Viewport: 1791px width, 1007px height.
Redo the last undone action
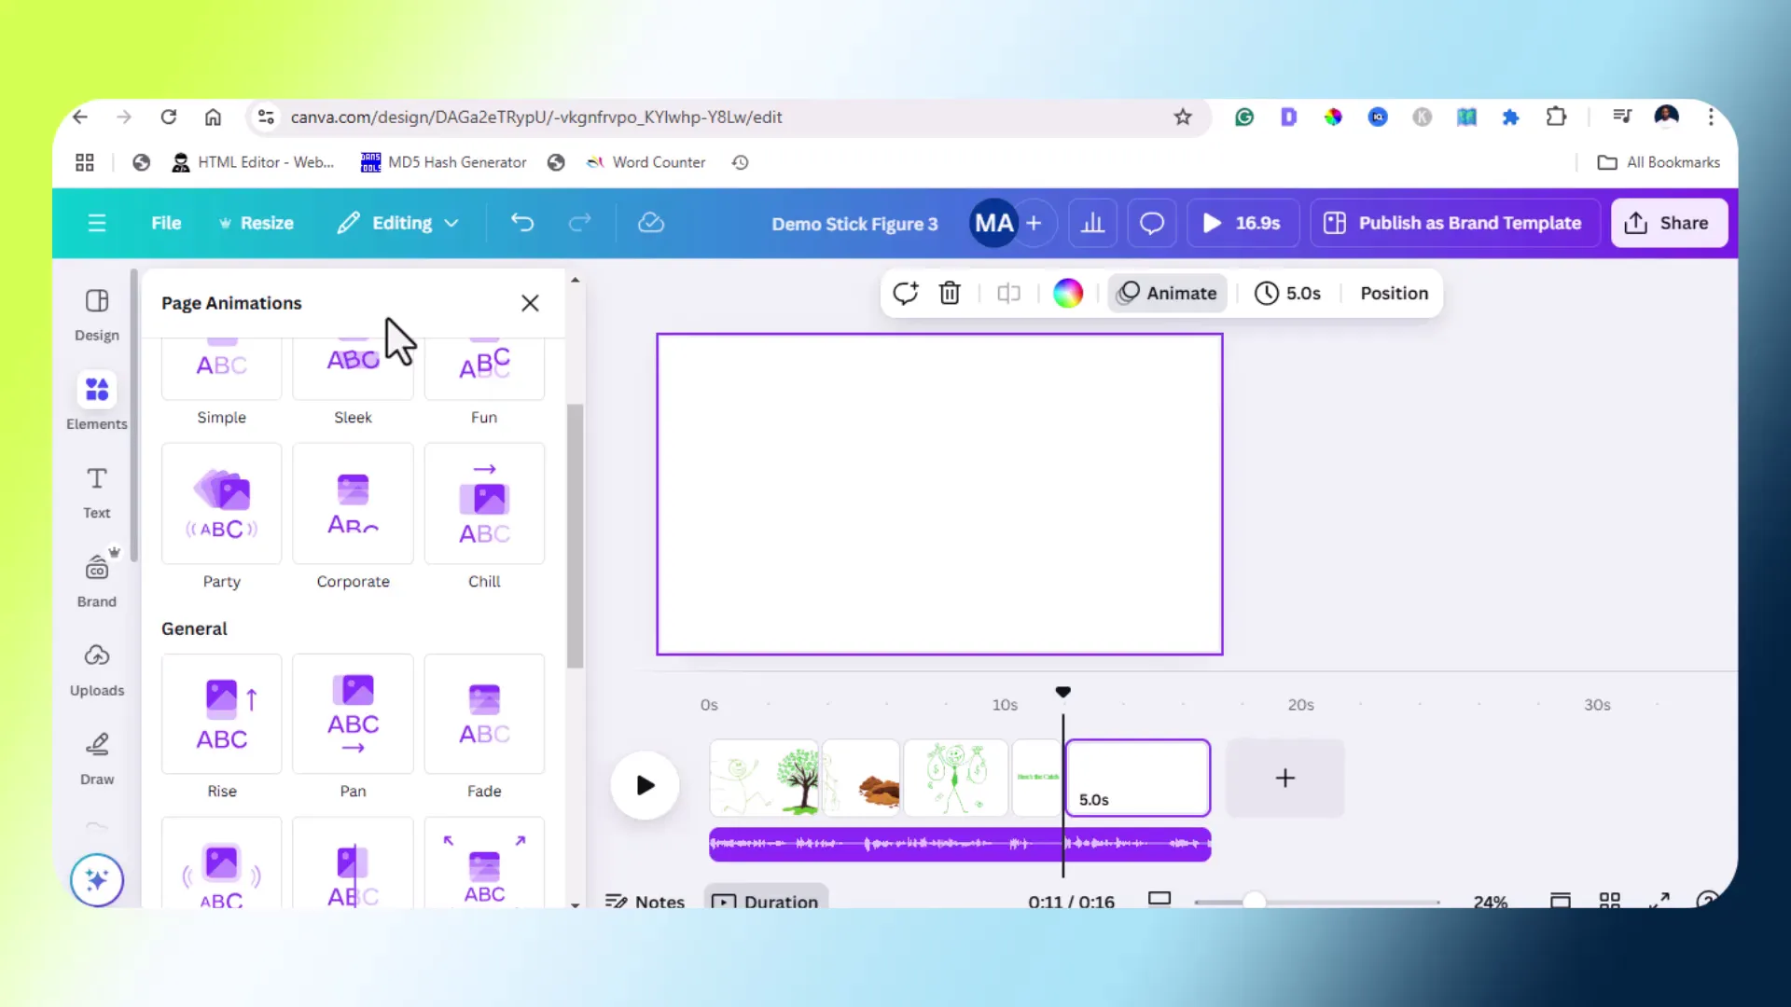580,223
